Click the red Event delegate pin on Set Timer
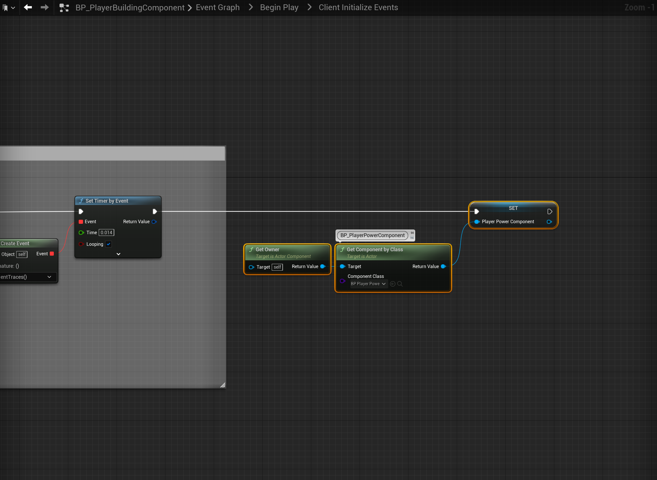Viewport: 657px width, 480px height. [x=81, y=222]
